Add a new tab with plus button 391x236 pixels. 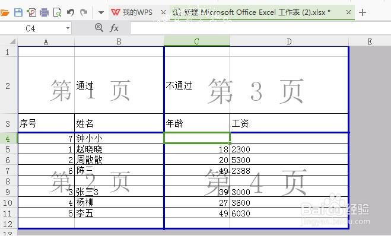click(x=363, y=12)
